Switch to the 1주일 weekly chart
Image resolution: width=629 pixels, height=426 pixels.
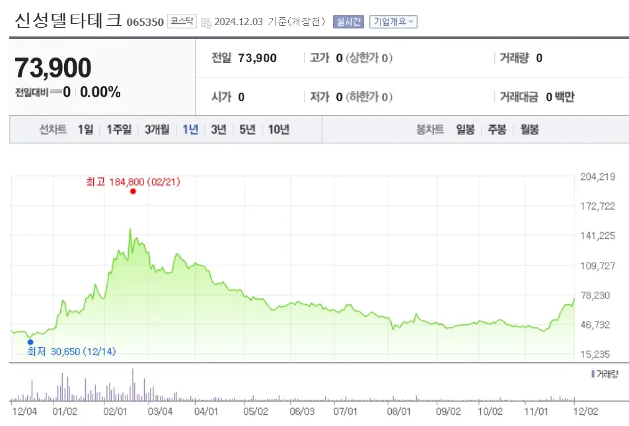[119, 130]
